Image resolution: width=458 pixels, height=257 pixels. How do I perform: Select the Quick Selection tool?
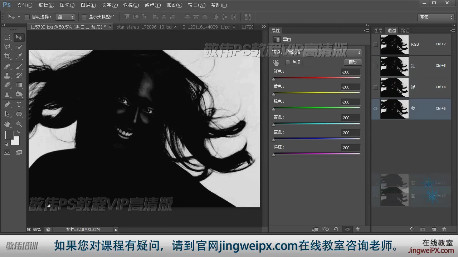[x=19, y=47]
